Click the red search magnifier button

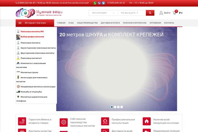coord(150,13)
